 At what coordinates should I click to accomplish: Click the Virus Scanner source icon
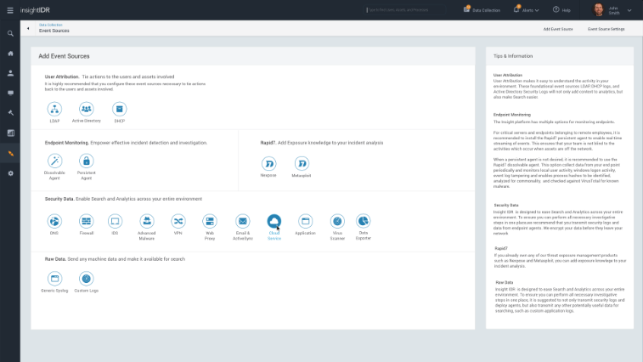pyautogui.click(x=336, y=221)
